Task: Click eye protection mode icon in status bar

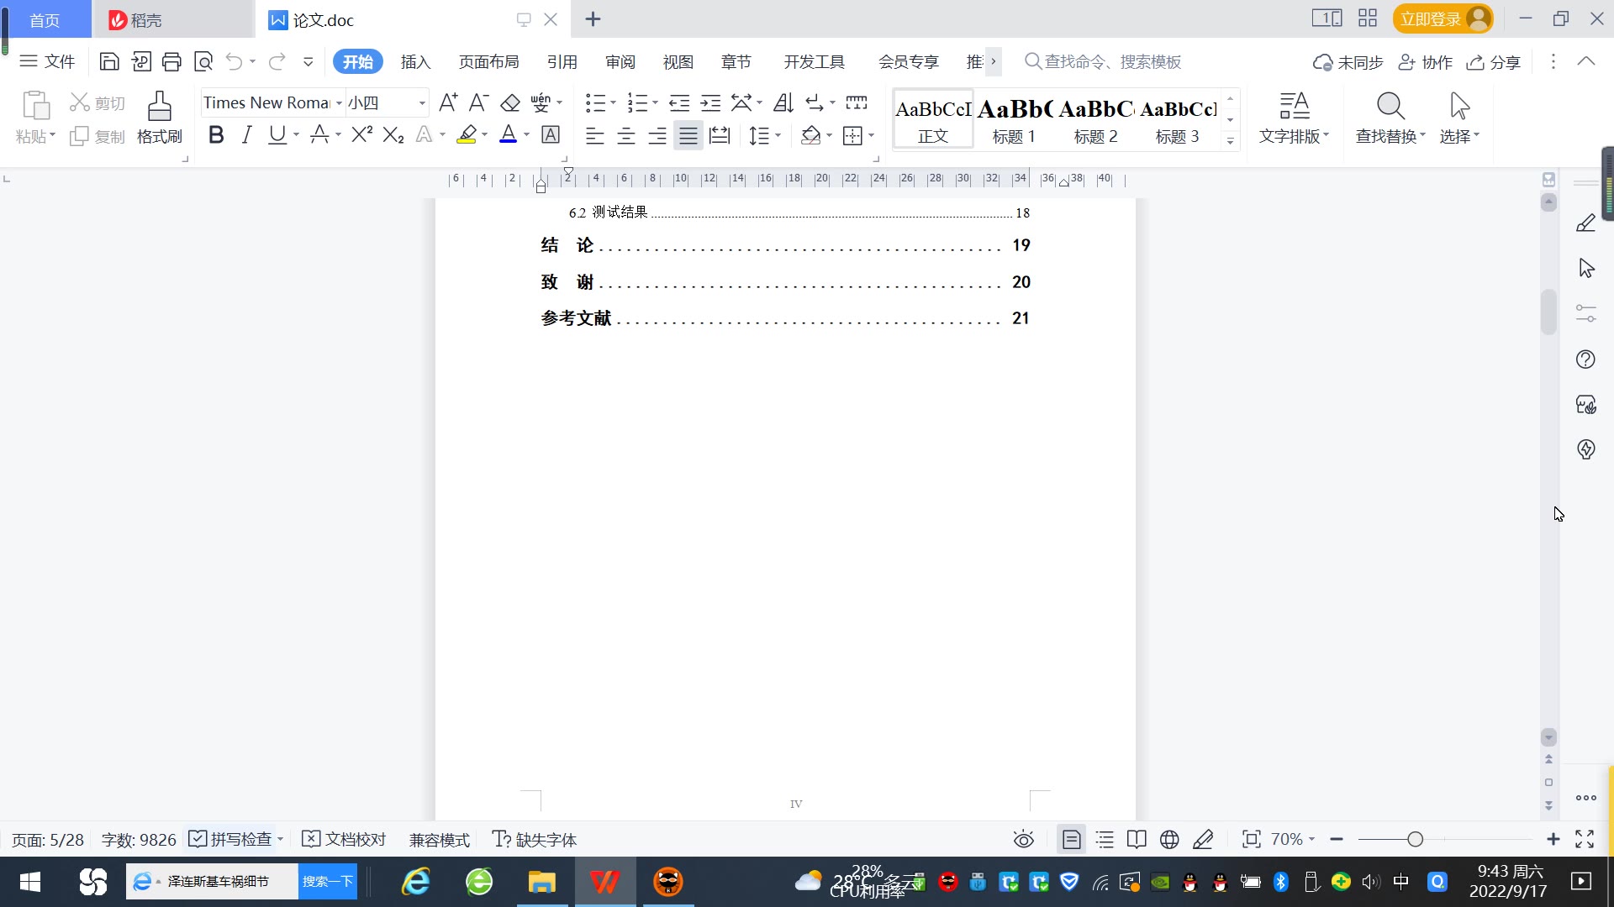Action: tap(1023, 839)
